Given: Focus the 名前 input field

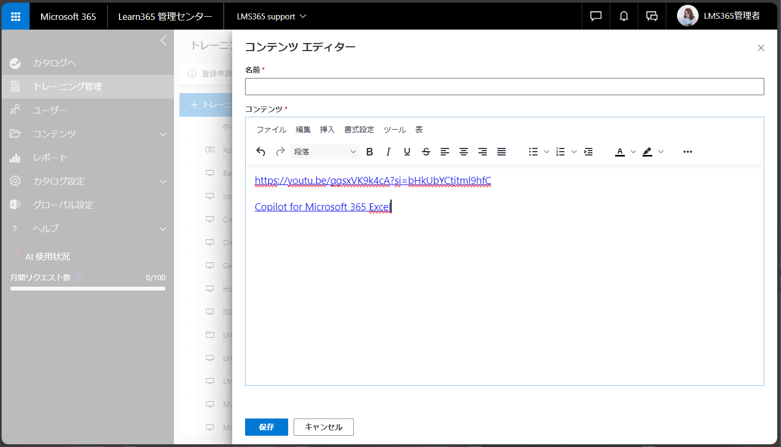Looking at the screenshot, I should 505,87.
